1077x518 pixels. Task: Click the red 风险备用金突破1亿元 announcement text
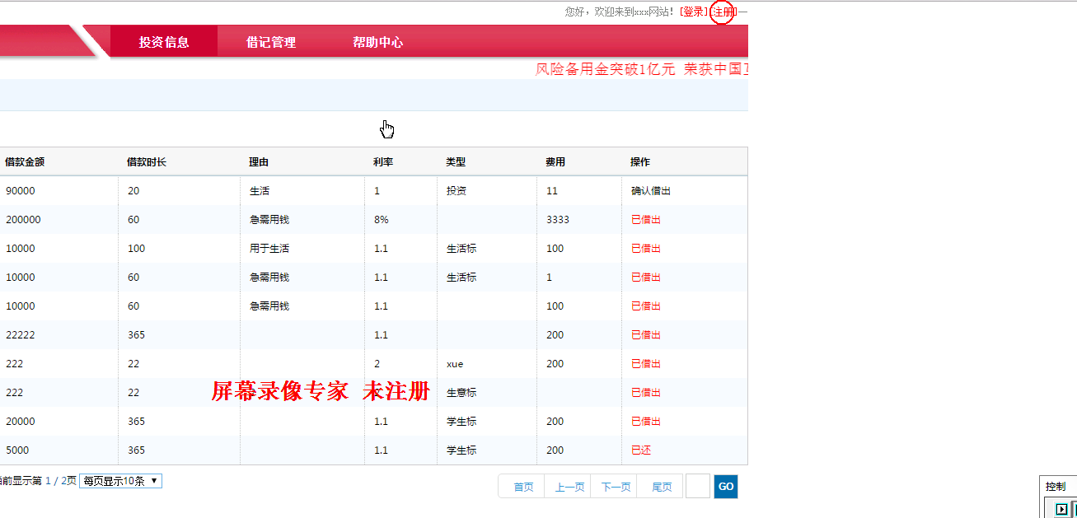[x=606, y=69]
